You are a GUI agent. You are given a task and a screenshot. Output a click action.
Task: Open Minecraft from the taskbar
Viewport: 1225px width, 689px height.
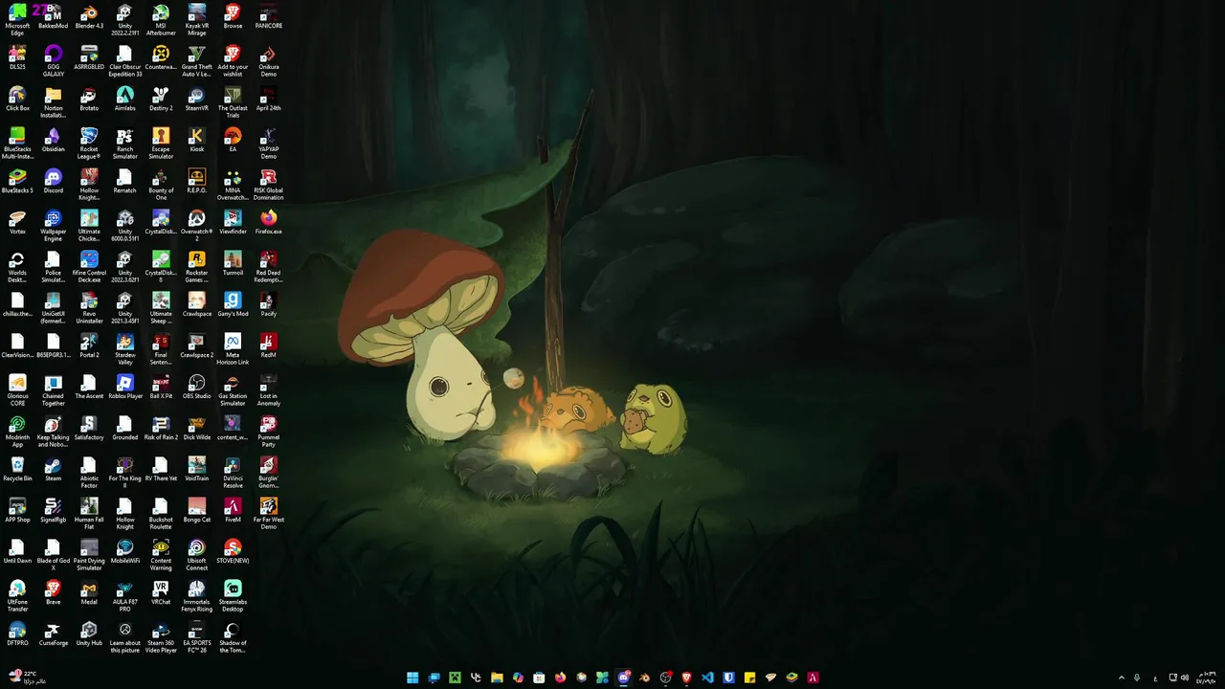click(455, 678)
